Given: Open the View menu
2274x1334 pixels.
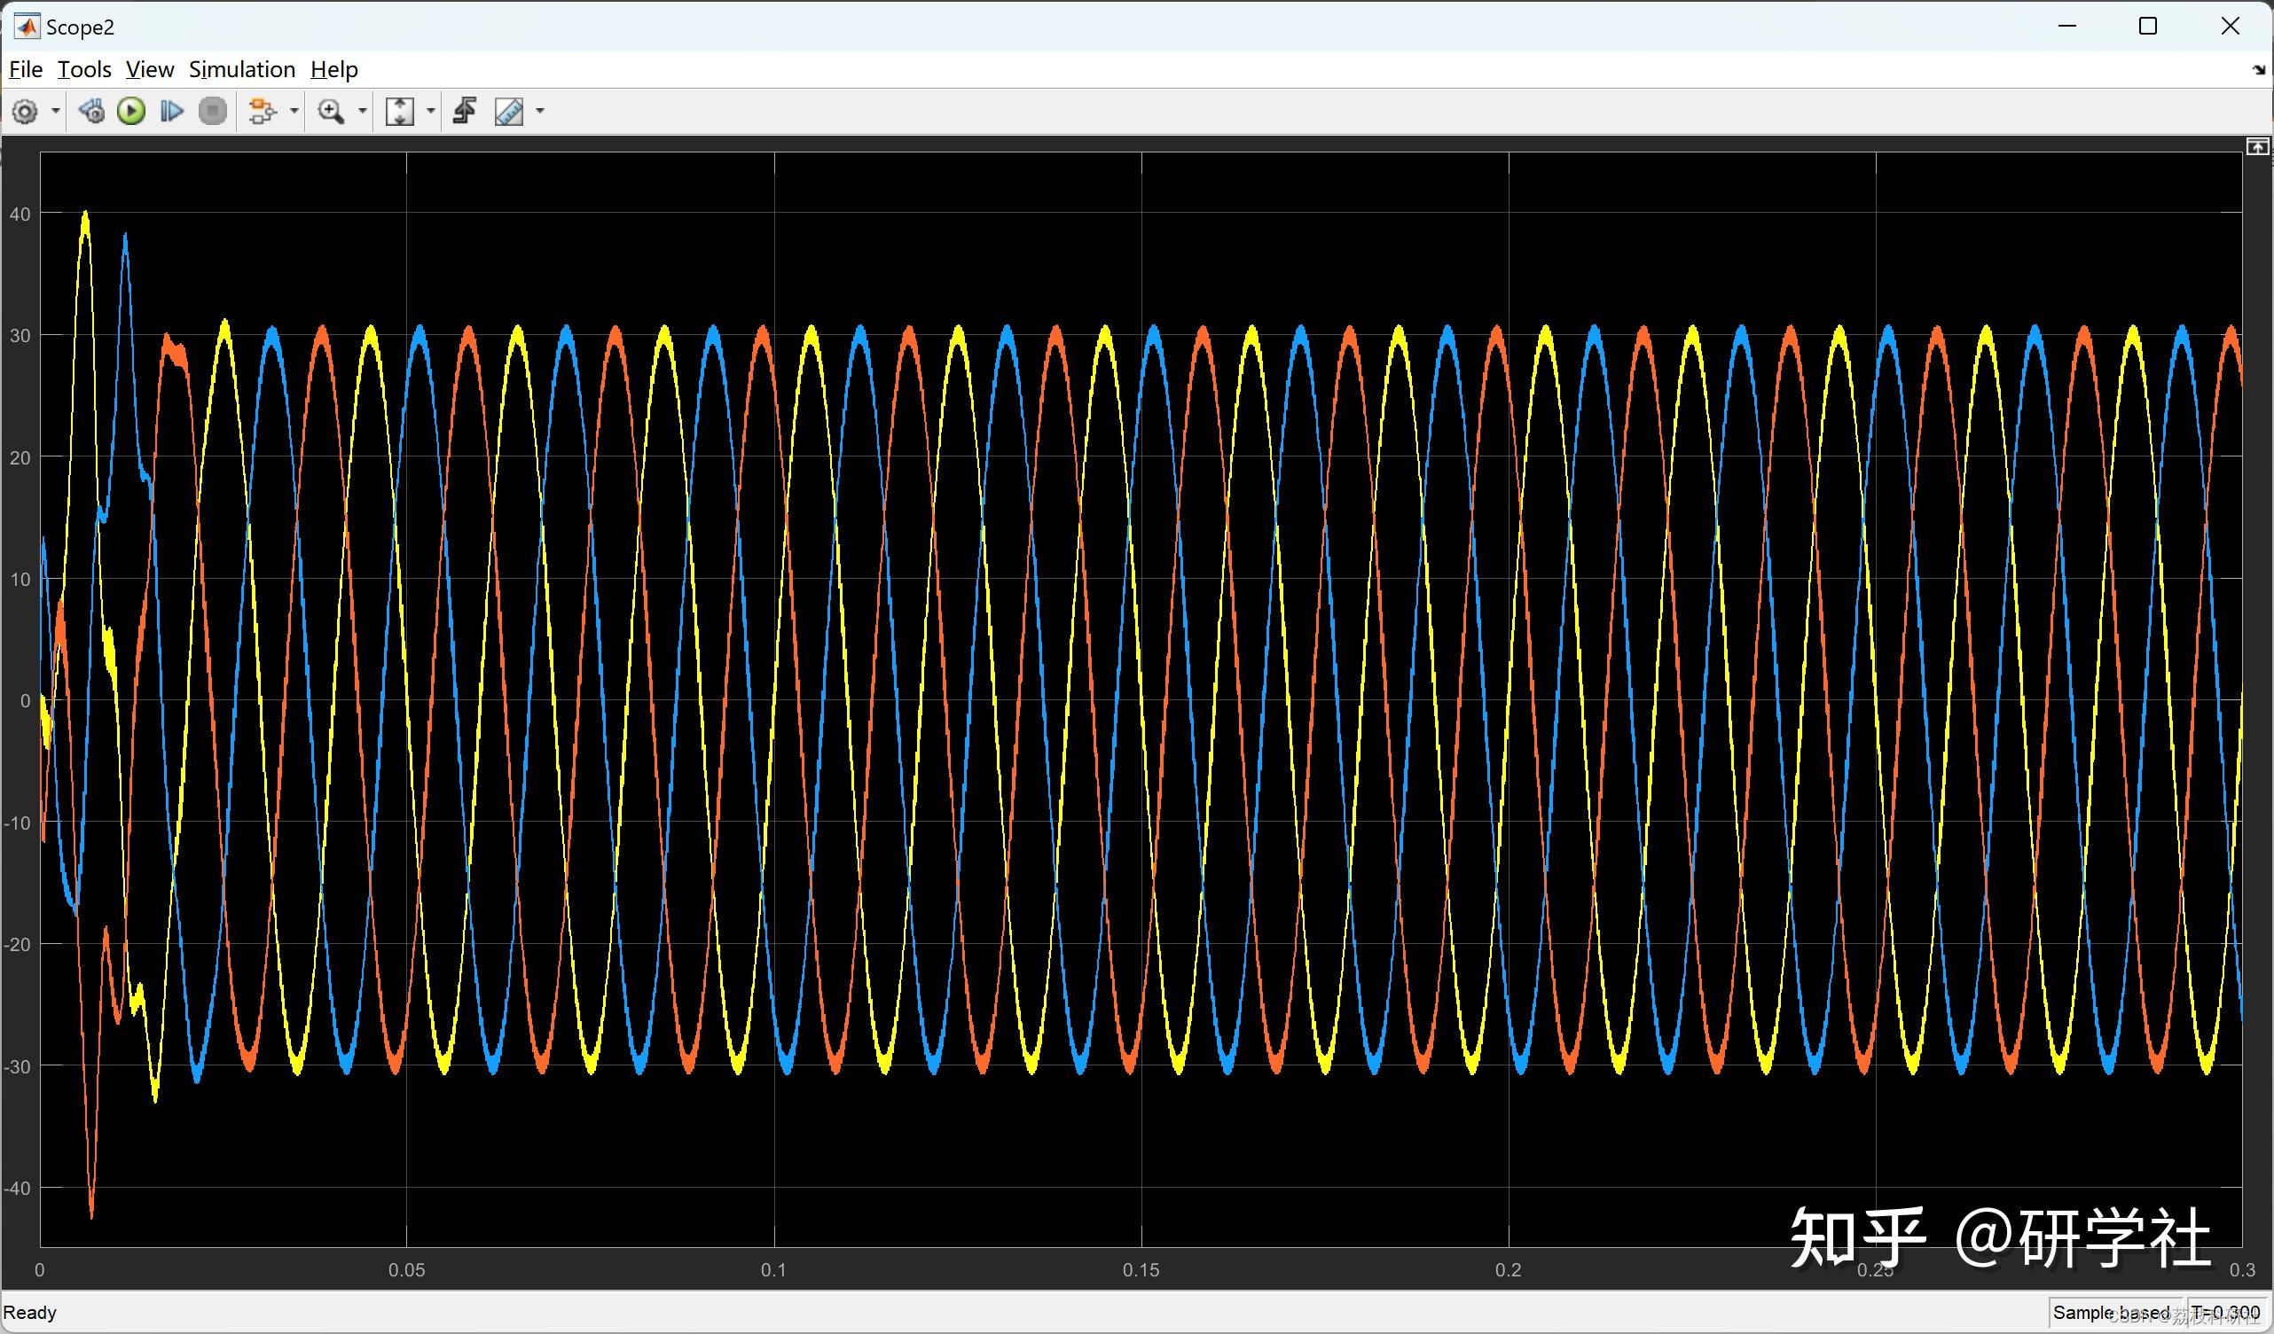Looking at the screenshot, I should pyautogui.click(x=149, y=68).
